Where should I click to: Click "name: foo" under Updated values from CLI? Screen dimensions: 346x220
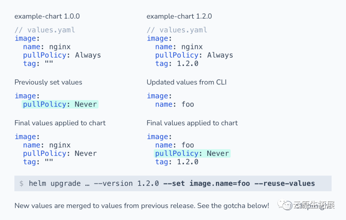[175, 104]
